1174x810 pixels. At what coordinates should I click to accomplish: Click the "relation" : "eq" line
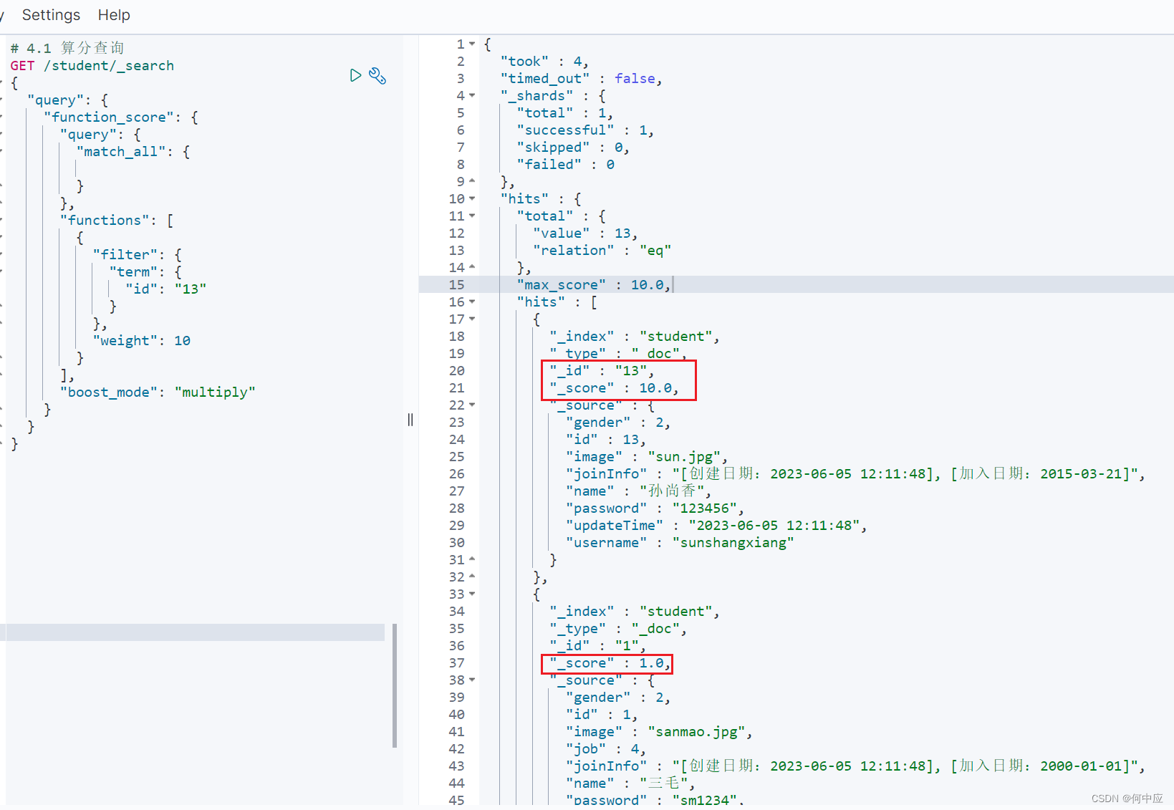point(602,250)
